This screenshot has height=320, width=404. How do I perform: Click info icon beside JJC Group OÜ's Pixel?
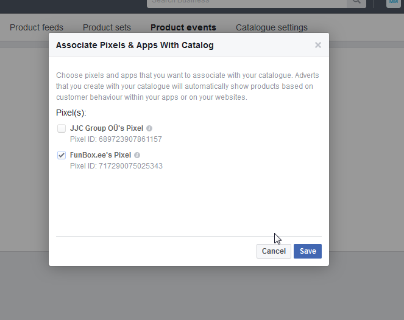point(149,128)
